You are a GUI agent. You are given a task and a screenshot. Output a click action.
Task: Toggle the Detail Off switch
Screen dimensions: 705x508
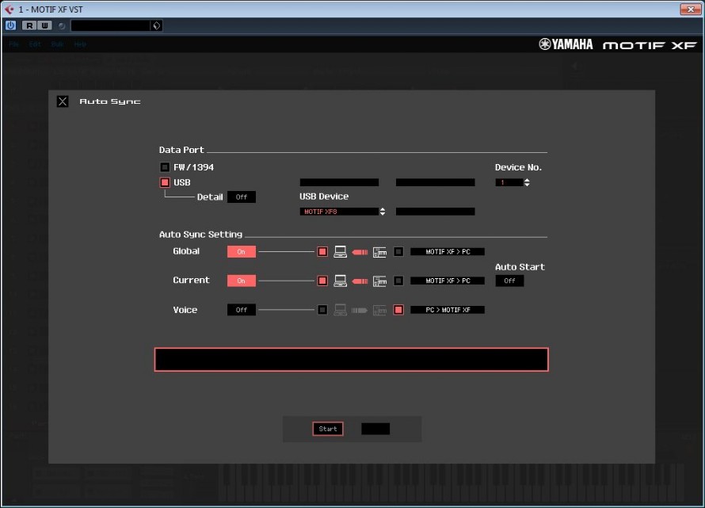point(241,197)
